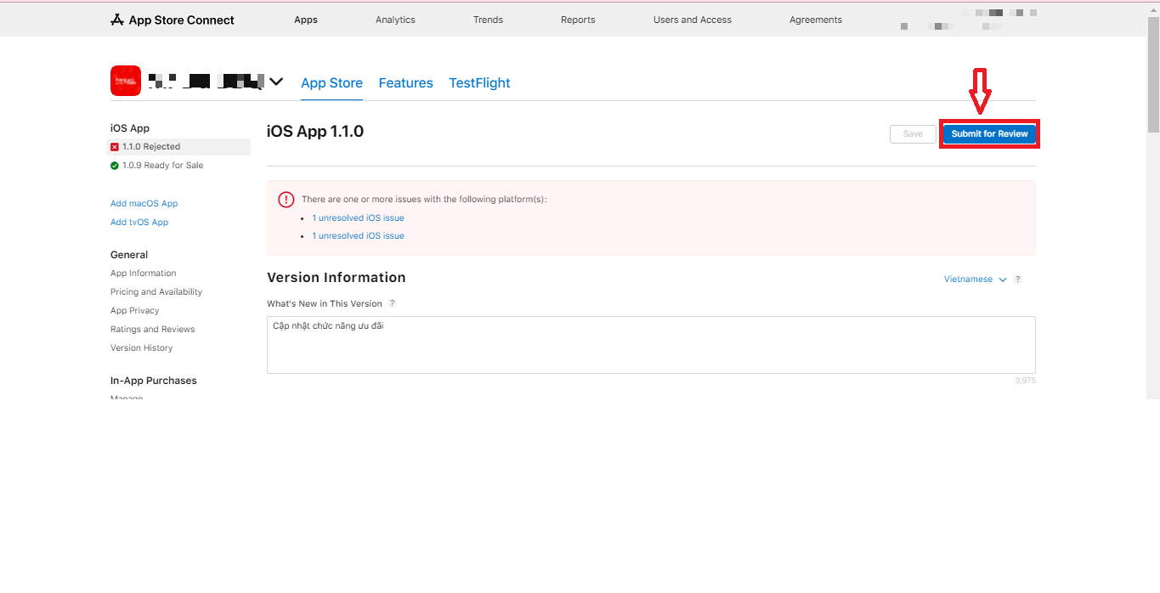Open help icon next to Vietnamese

click(1018, 280)
